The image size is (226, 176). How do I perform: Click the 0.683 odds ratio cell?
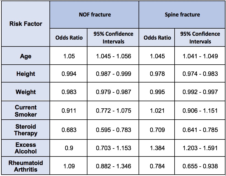[69, 130]
